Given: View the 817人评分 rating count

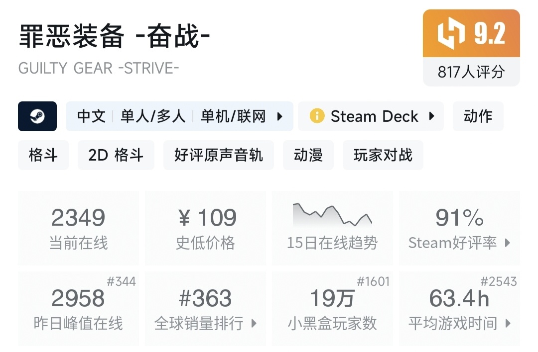Looking at the screenshot, I should [471, 72].
